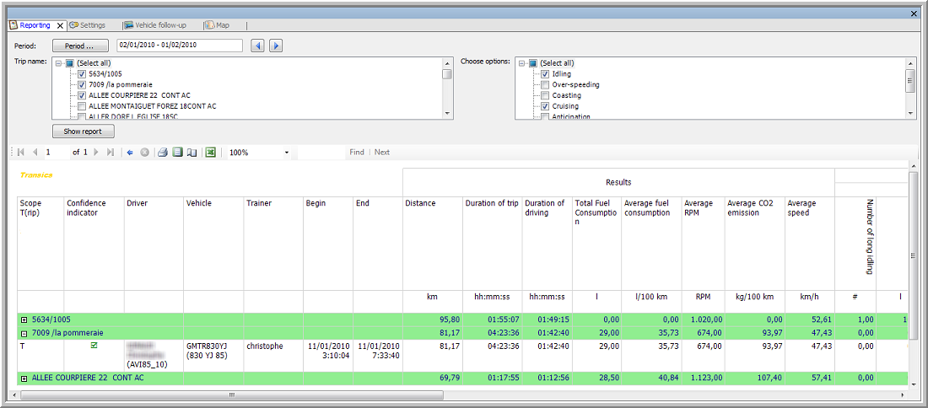Go to previous period with left arrow
The image size is (928, 408).
coord(259,46)
